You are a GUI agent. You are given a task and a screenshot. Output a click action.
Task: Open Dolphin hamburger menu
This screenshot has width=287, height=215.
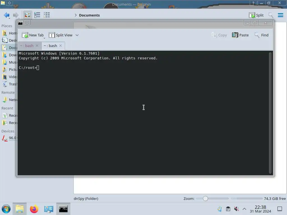coord(280,15)
